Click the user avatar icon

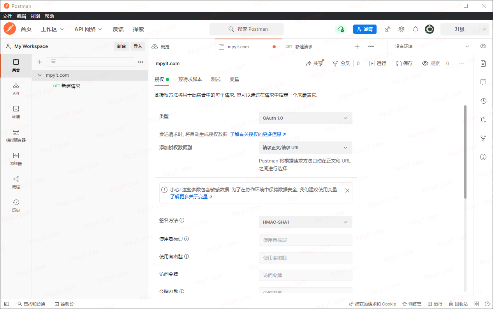(x=430, y=29)
